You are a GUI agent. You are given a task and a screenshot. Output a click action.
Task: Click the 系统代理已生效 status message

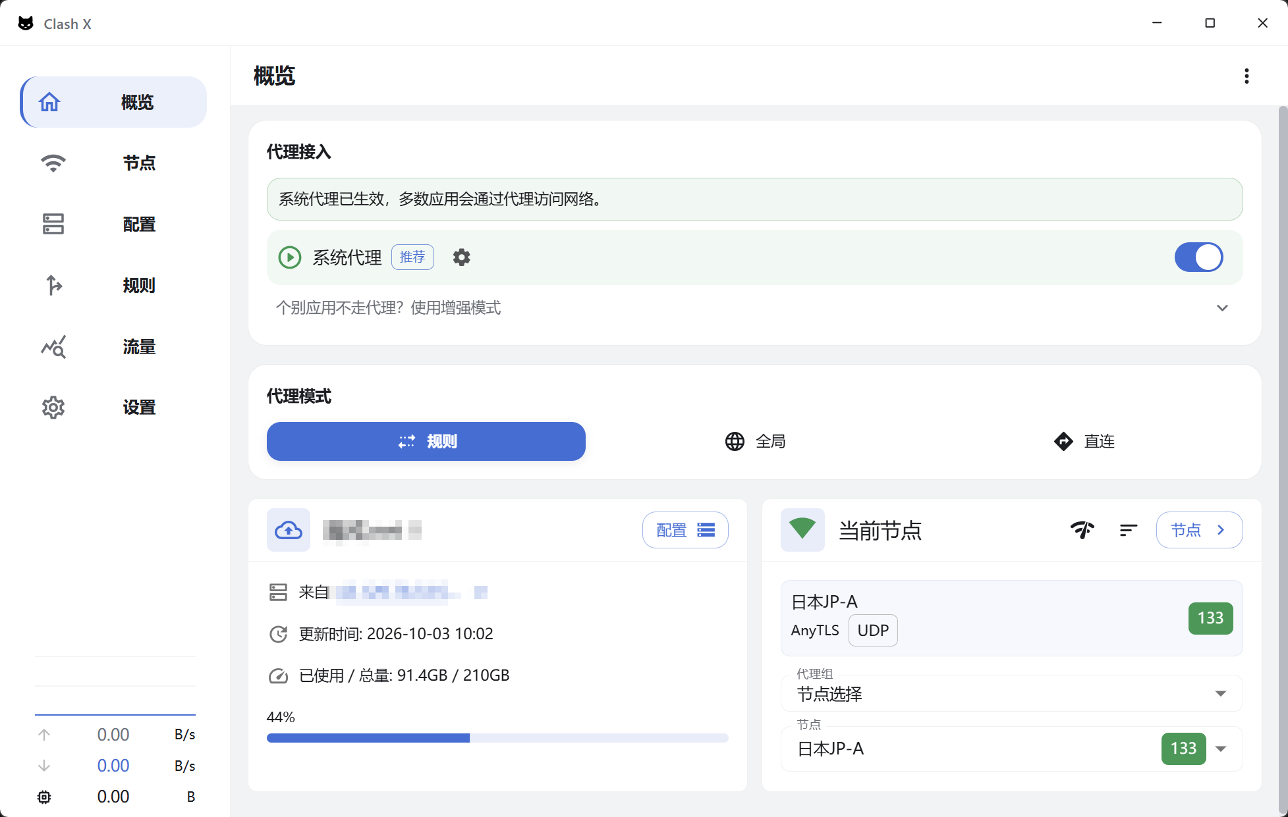pos(754,199)
